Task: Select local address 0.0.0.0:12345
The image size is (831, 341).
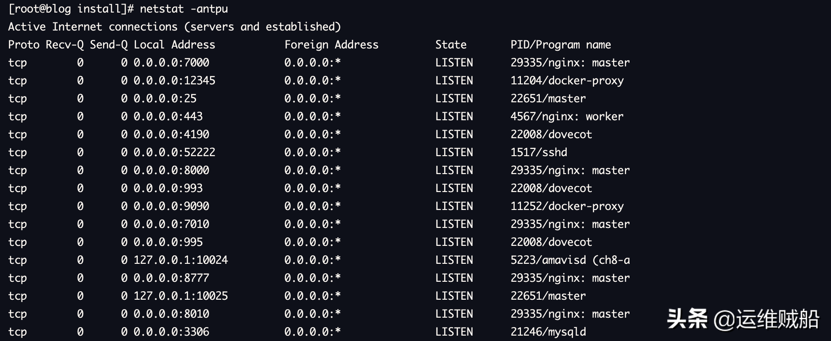Action: pos(174,81)
